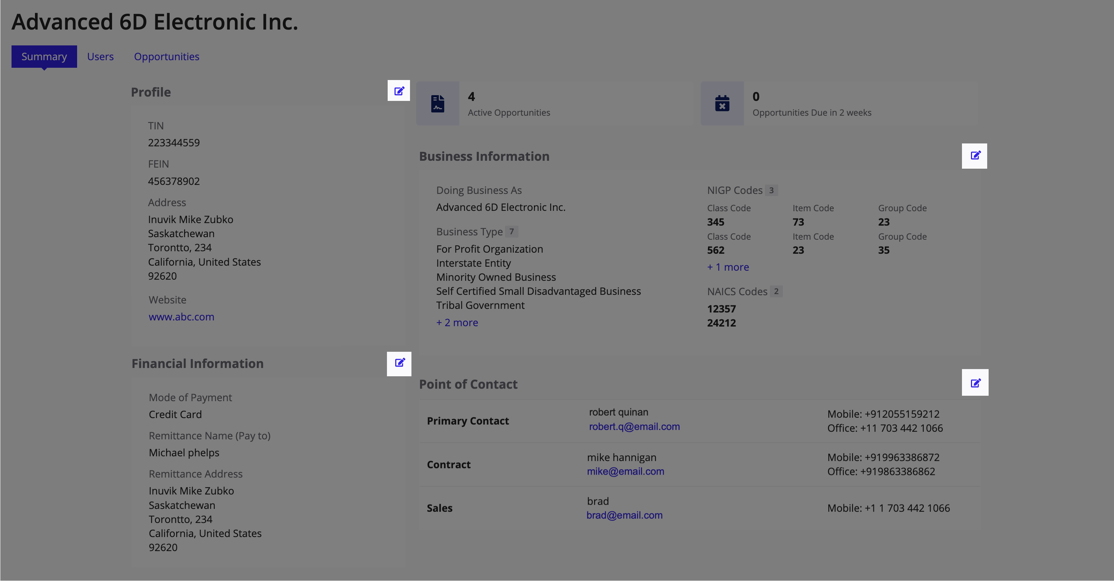
Task: Click the Summary tab to reload
Action: tap(44, 56)
